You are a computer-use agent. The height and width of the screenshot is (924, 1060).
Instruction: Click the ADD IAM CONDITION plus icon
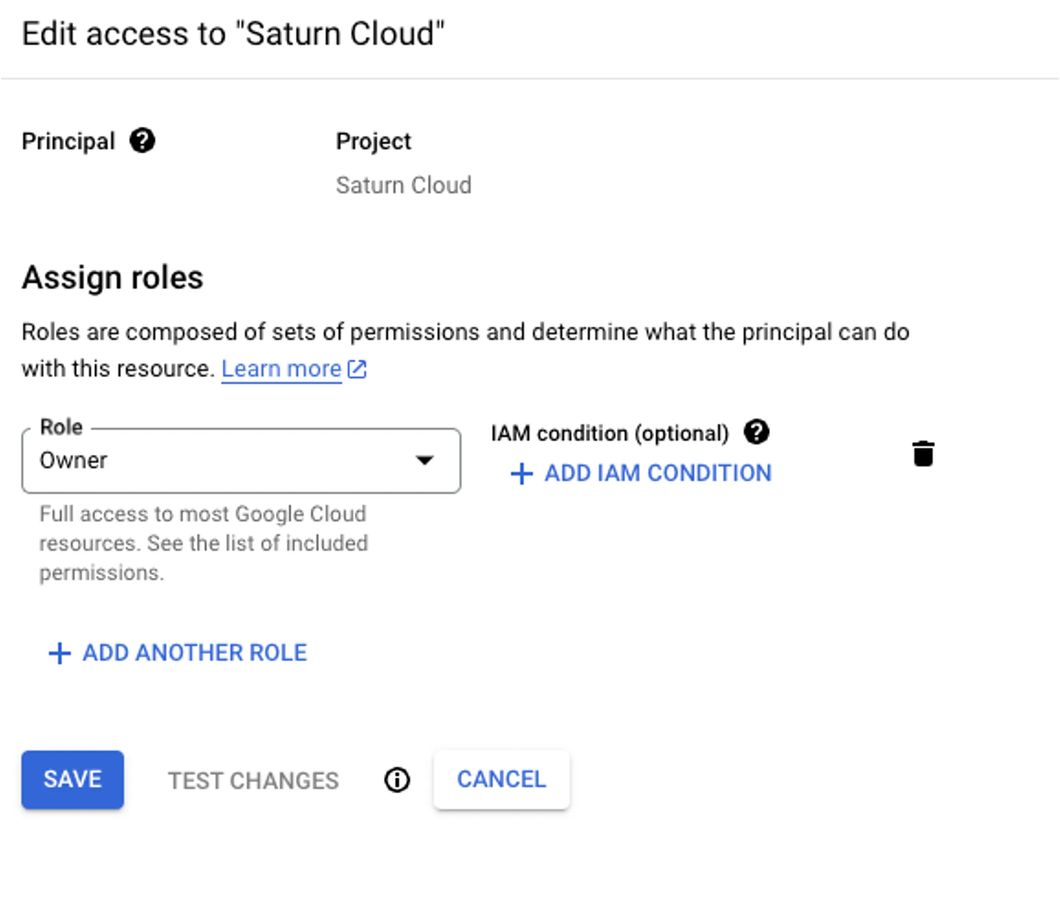(521, 473)
